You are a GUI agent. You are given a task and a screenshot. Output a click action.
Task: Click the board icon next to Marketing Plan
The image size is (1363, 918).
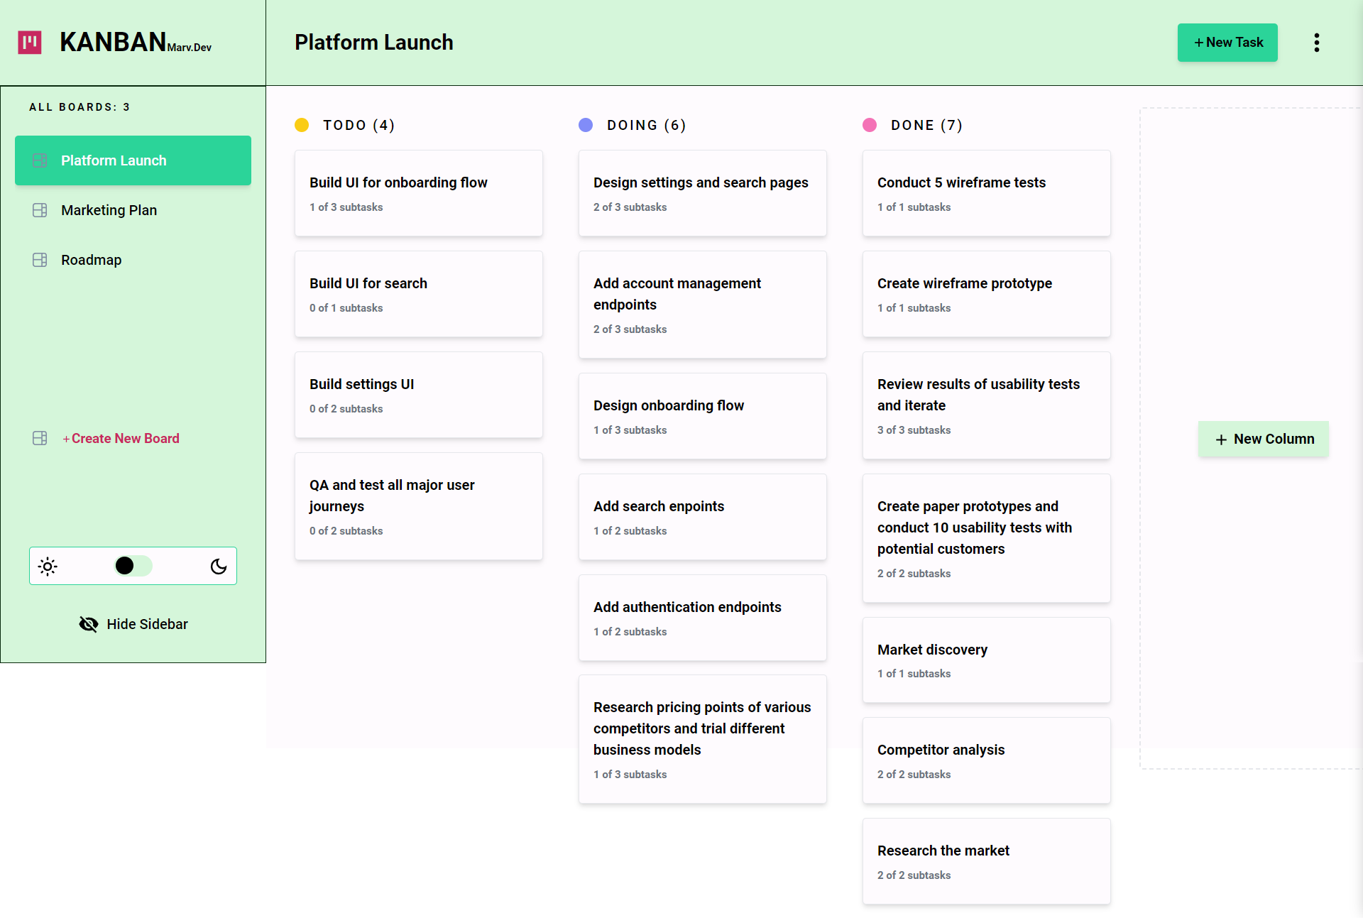pos(39,210)
